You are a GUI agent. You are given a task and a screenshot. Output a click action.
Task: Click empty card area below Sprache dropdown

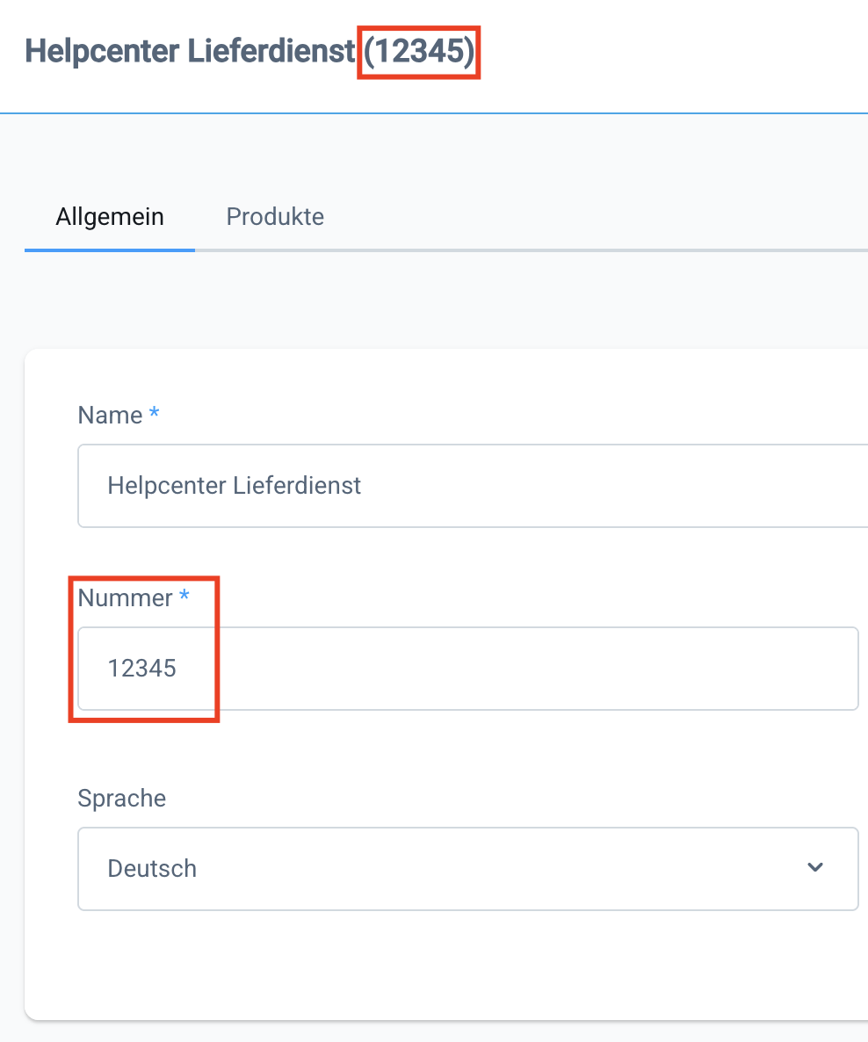click(439, 966)
